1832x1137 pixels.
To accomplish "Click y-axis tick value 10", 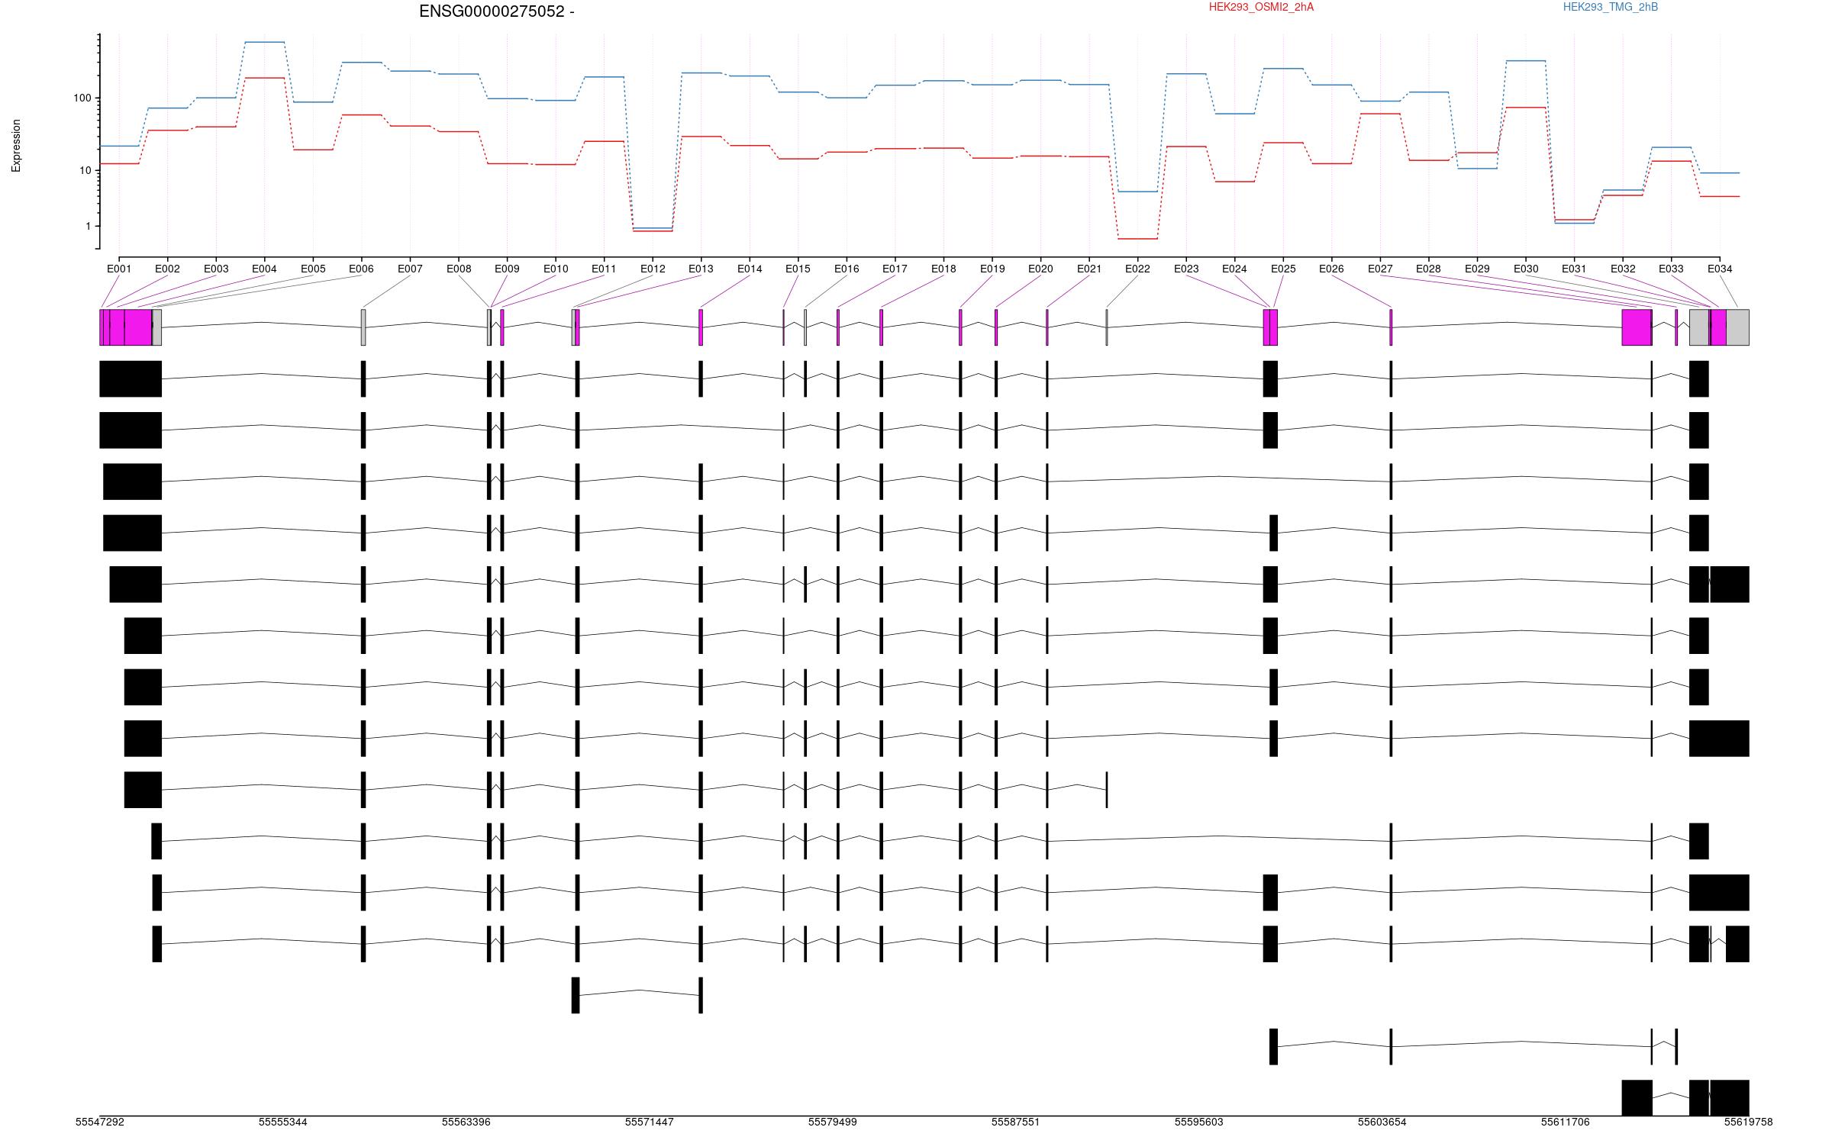I will (x=85, y=170).
